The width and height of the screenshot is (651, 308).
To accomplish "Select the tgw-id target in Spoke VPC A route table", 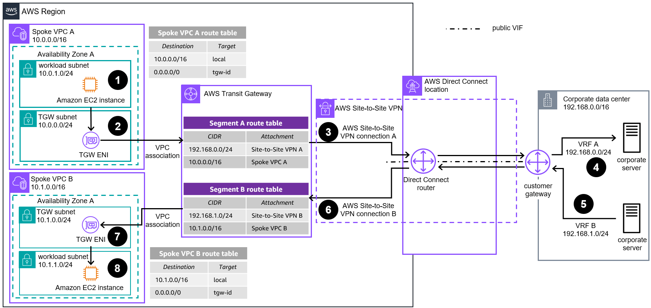I will pos(227,72).
